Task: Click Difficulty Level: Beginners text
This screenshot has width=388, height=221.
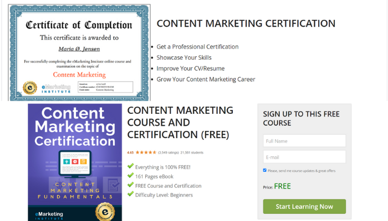Action: point(164,195)
